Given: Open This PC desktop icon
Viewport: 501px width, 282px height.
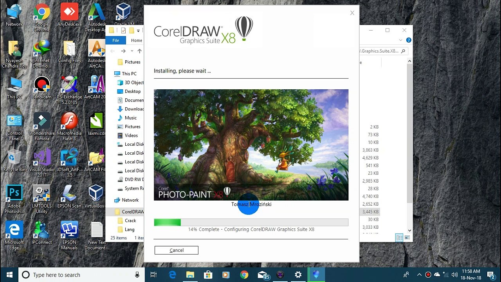Looking at the screenshot, I should tap(14, 88).
